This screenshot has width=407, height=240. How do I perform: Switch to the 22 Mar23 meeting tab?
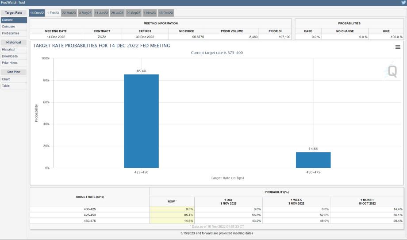69,13
